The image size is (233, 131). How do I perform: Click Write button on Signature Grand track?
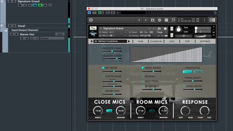(x=45, y=5)
